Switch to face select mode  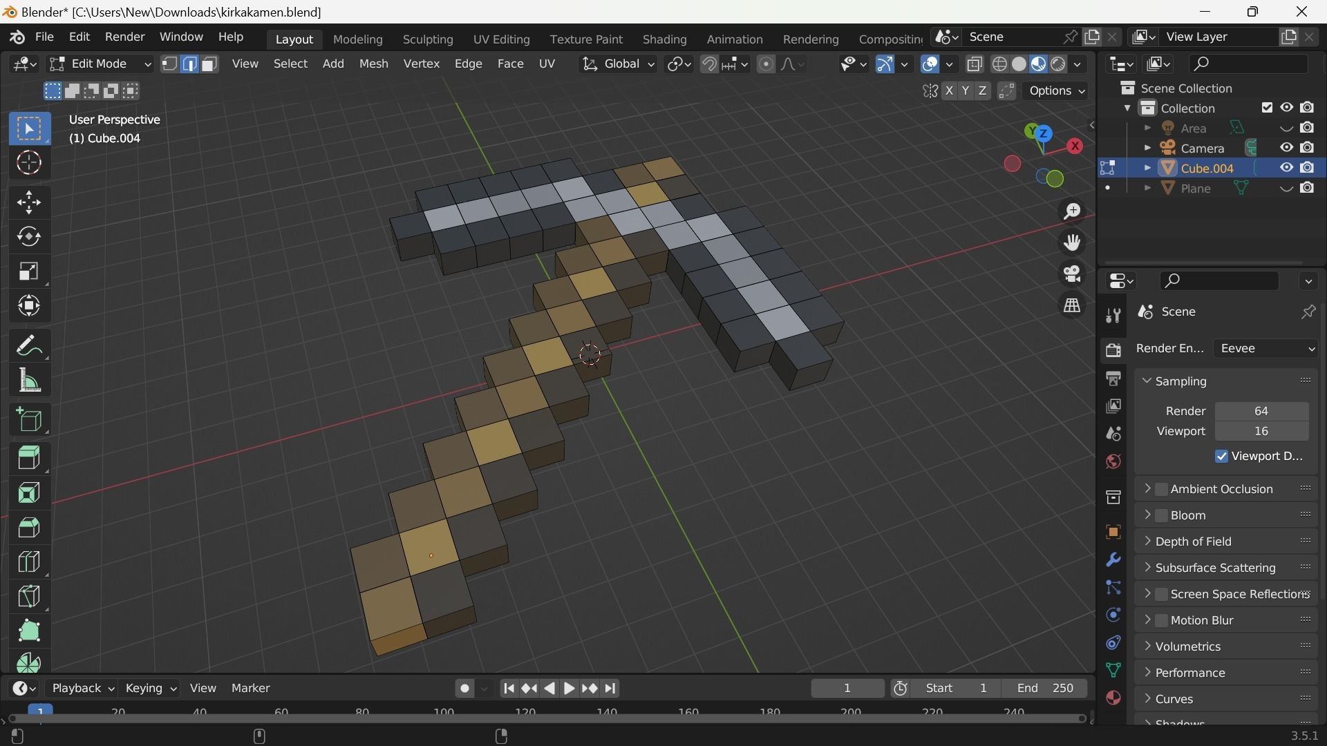(x=209, y=64)
